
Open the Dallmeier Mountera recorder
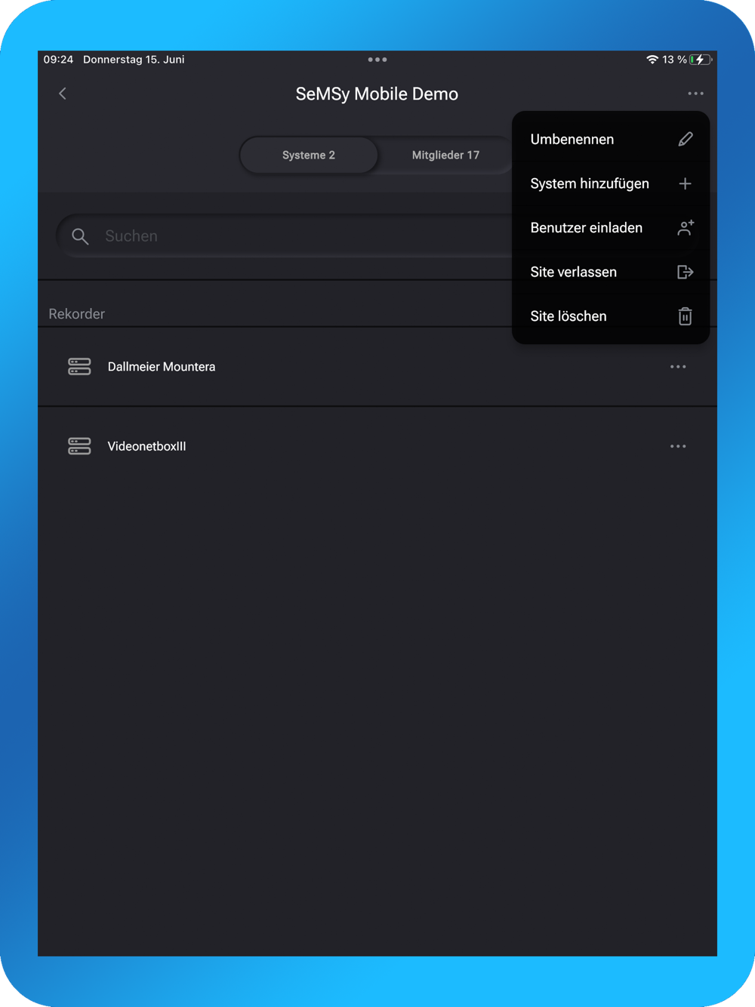[377, 367]
